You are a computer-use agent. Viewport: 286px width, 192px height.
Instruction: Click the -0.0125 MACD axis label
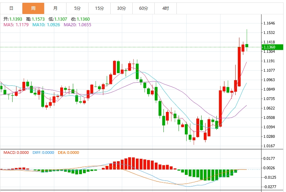pyautogui.click(x=270, y=177)
